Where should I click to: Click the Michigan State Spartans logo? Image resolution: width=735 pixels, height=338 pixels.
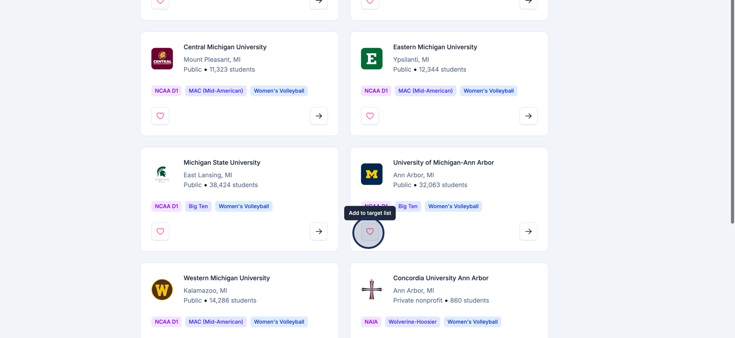162,174
